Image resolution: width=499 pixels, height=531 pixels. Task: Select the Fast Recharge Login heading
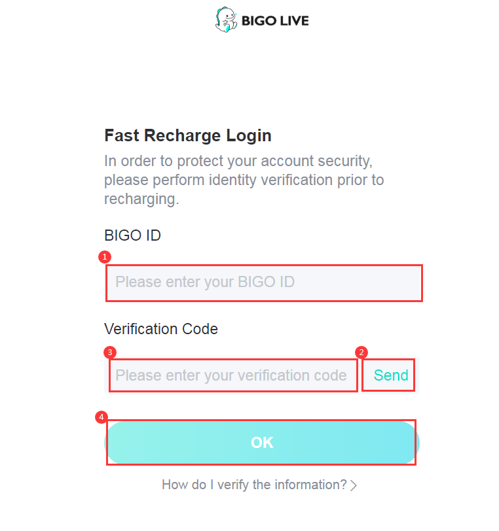[188, 135]
